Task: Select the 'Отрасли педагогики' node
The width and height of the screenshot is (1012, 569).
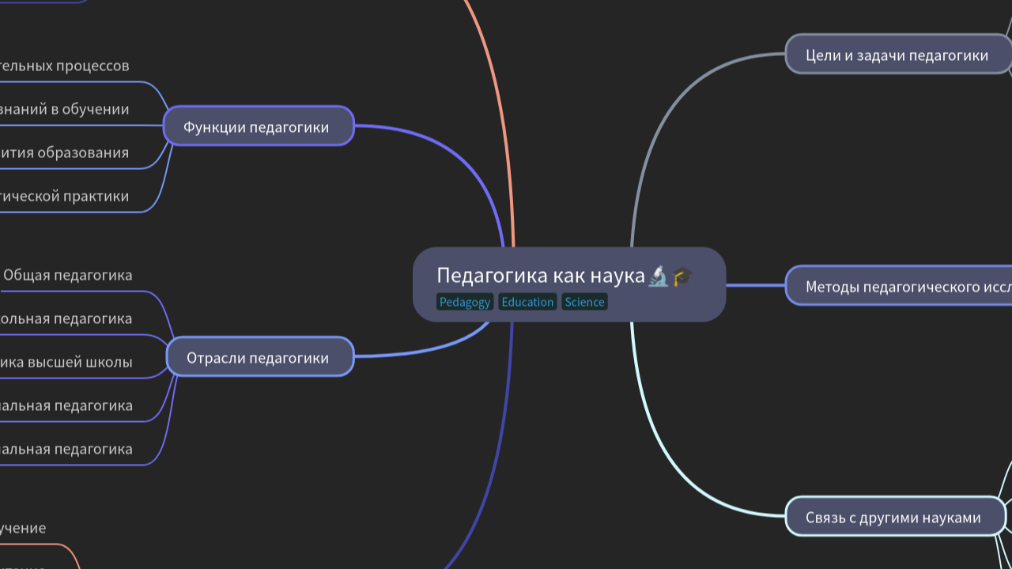Action: point(259,357)
